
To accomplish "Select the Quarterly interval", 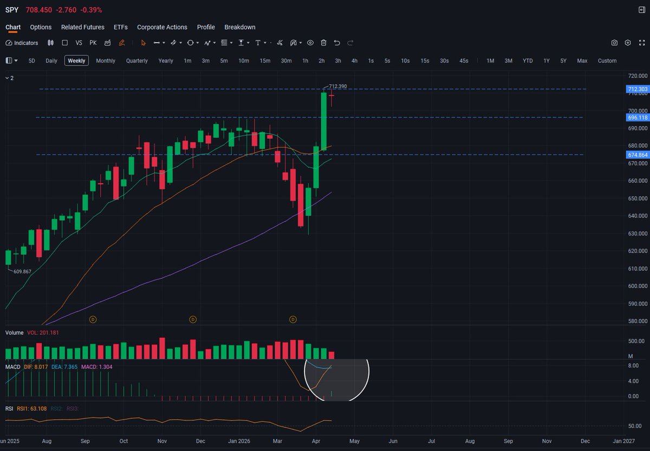I will click(137, 61).
